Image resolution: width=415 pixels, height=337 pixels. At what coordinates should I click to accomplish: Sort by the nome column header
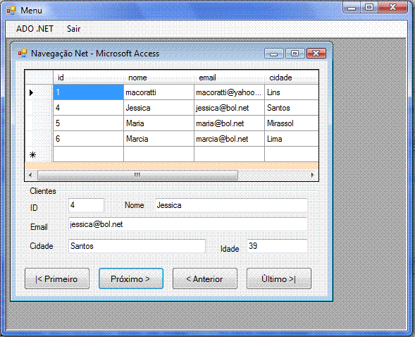point(159,78)
